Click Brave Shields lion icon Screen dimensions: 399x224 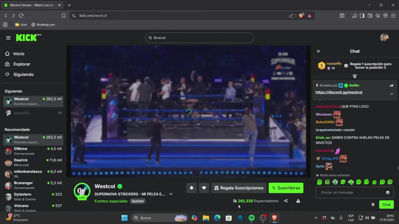[x=301, y=16]
